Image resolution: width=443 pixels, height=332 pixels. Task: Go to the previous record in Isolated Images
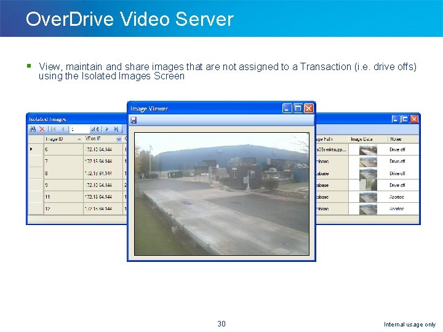point(63,129)
